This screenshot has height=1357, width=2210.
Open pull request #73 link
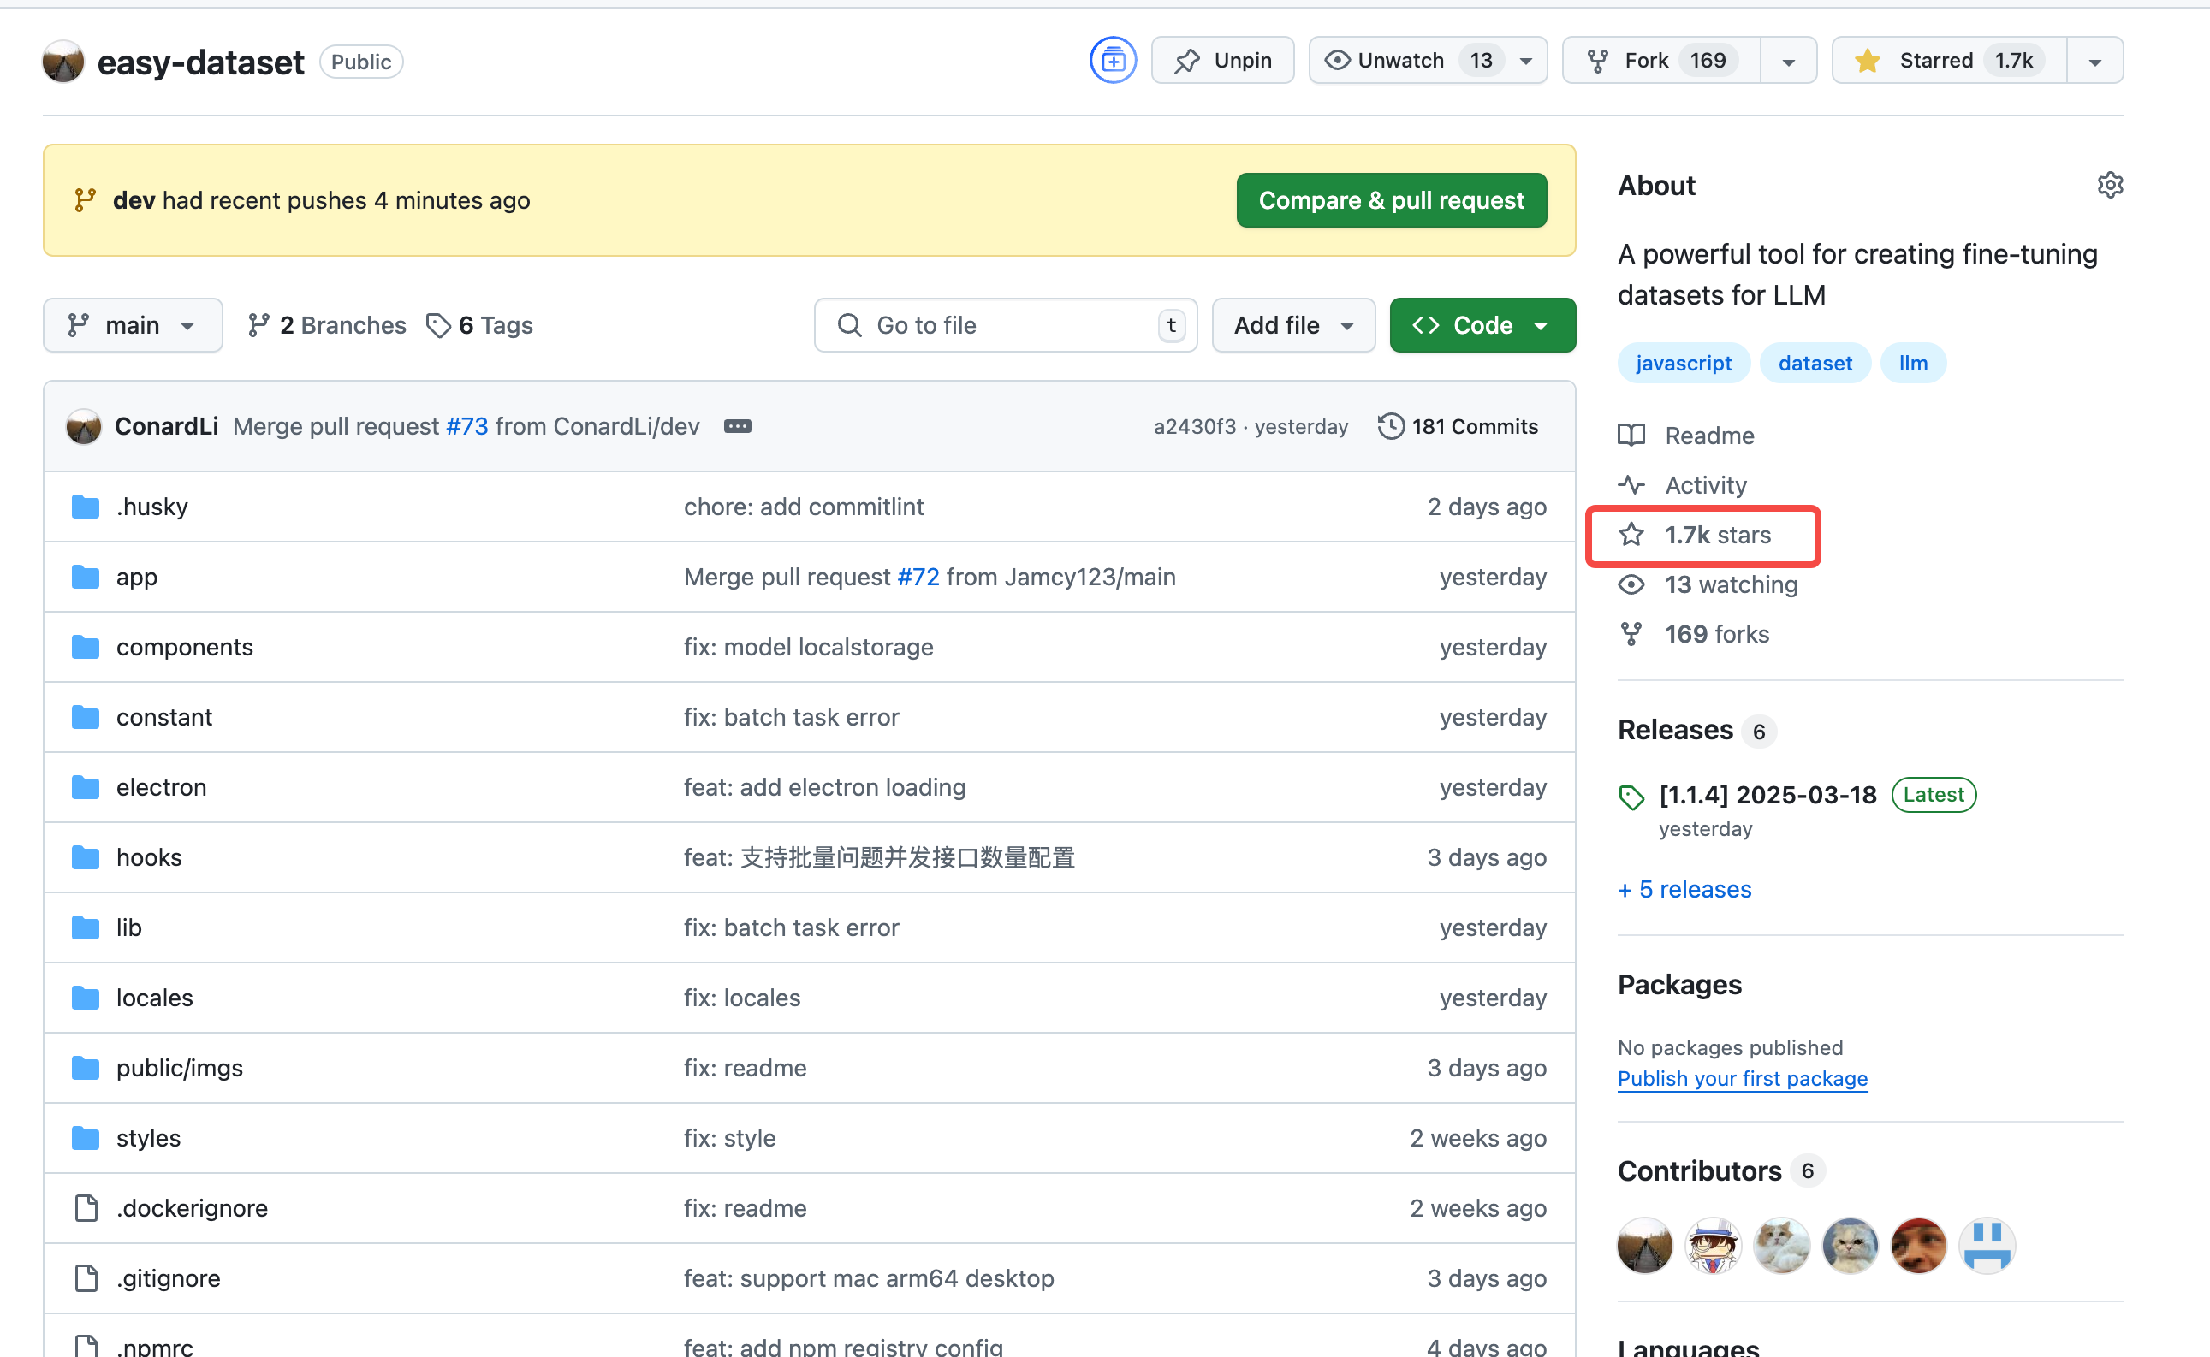pos(466,426)
